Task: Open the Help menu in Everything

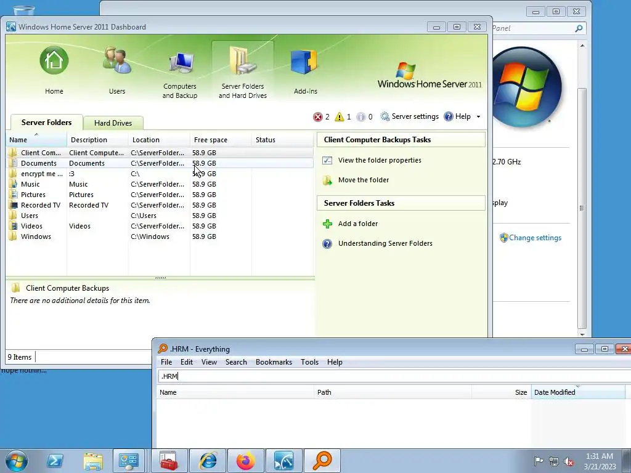Action: pyautogui.click(x=335, y=362)
